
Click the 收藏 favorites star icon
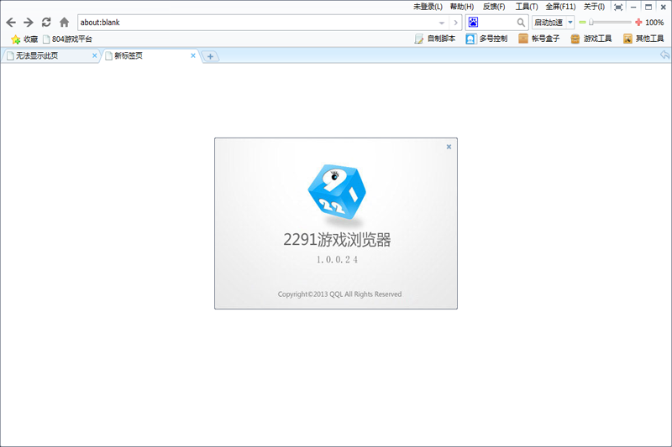coord(16,39)
